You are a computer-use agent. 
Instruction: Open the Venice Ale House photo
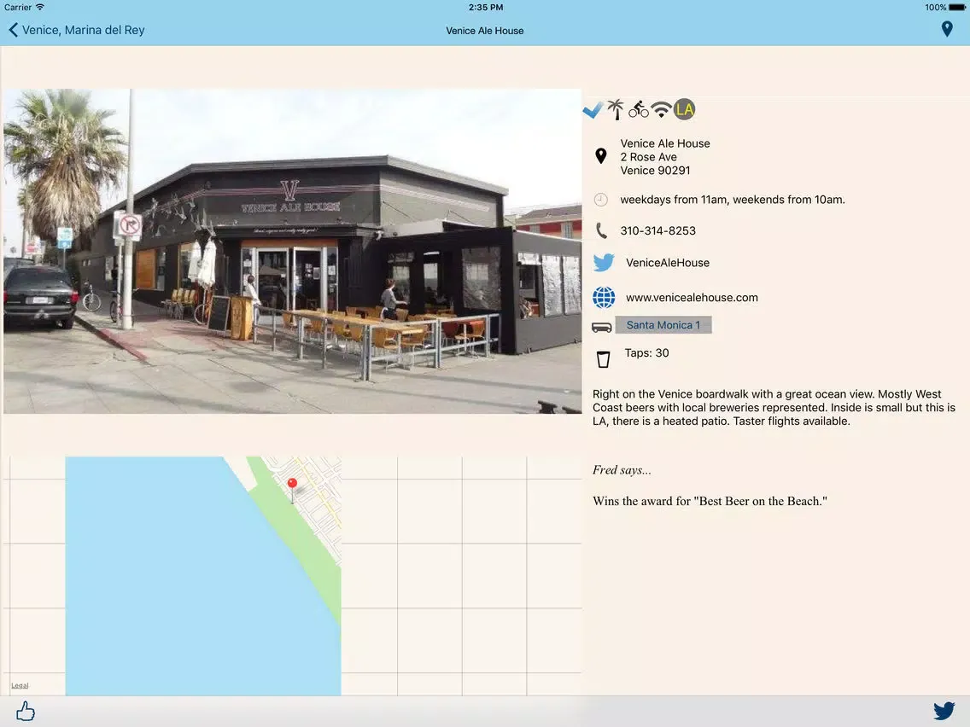click(x=293, y=251)
